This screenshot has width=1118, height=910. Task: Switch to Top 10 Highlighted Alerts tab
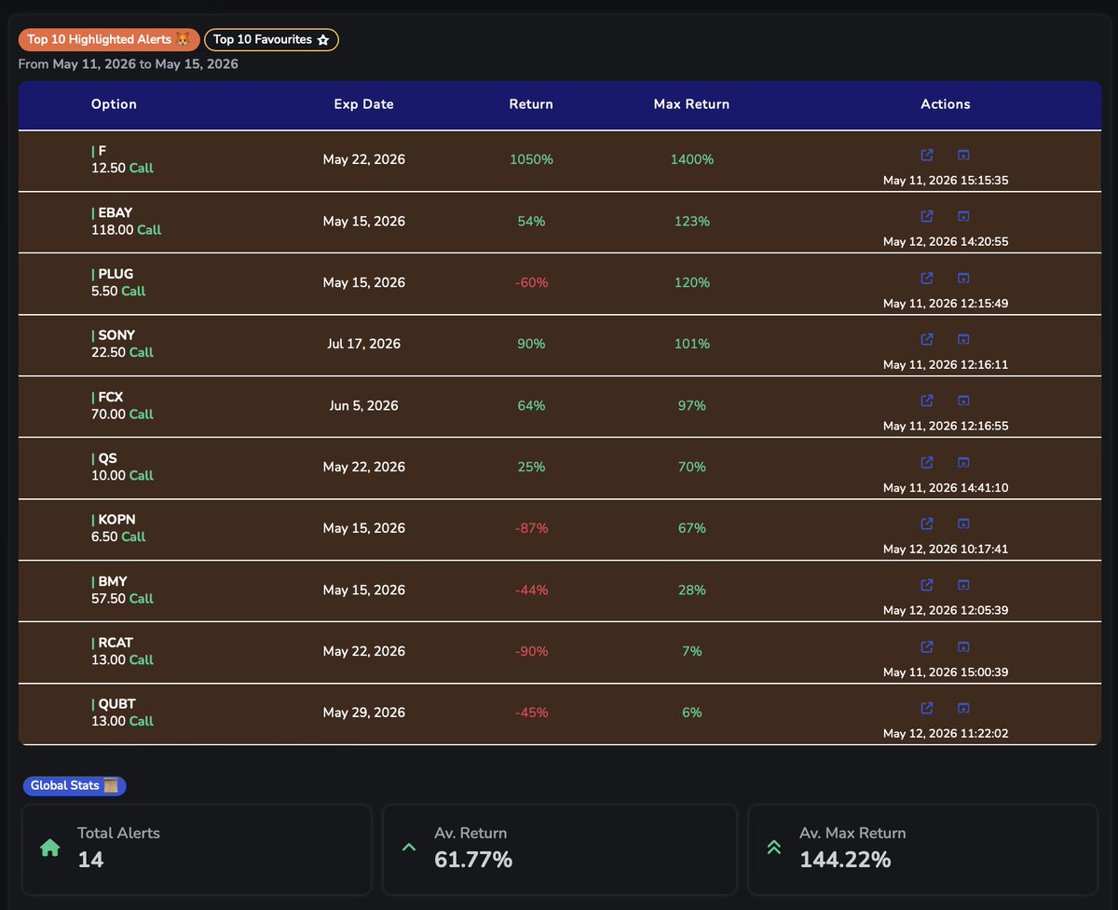click(108, 39)
